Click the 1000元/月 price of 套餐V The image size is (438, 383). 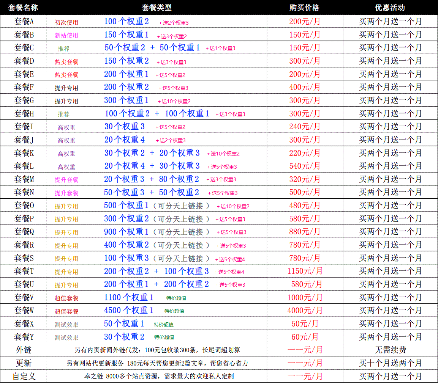click(305, 298)
